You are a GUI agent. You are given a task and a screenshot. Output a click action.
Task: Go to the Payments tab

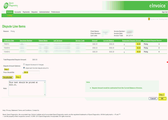[26, 12]
